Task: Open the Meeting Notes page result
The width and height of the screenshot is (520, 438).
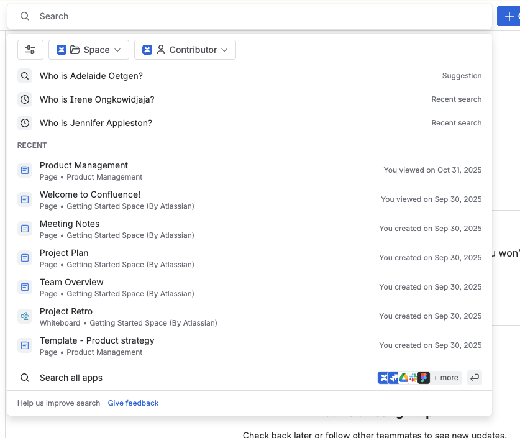Action: [249, 229]
